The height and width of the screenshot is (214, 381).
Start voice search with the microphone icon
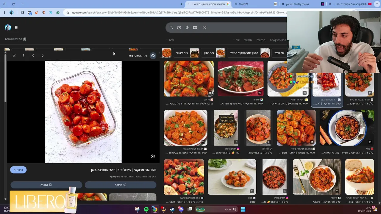[187, 27]
